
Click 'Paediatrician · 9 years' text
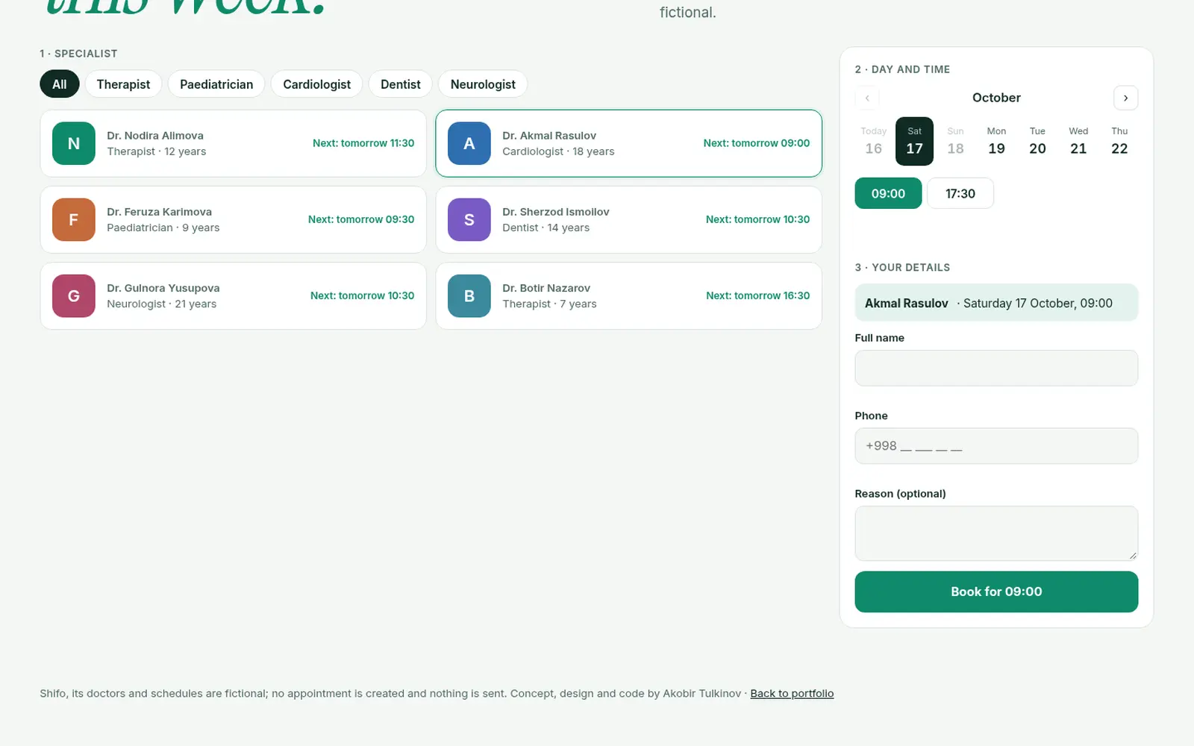pyautogui.click(x=163, y=228)
